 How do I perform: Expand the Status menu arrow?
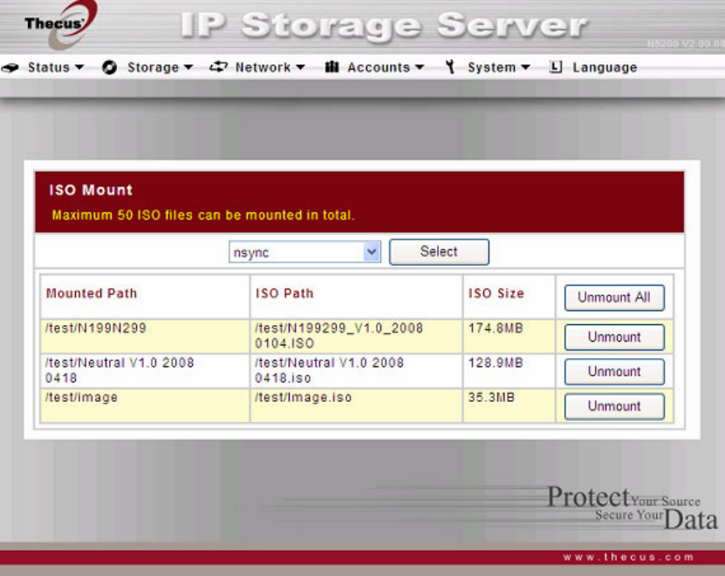(x=79, y=67)
